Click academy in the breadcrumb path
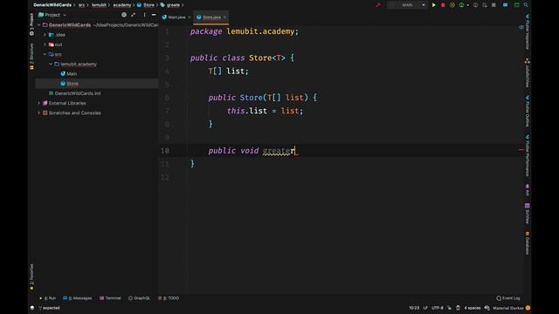 (x=122, y=5)
